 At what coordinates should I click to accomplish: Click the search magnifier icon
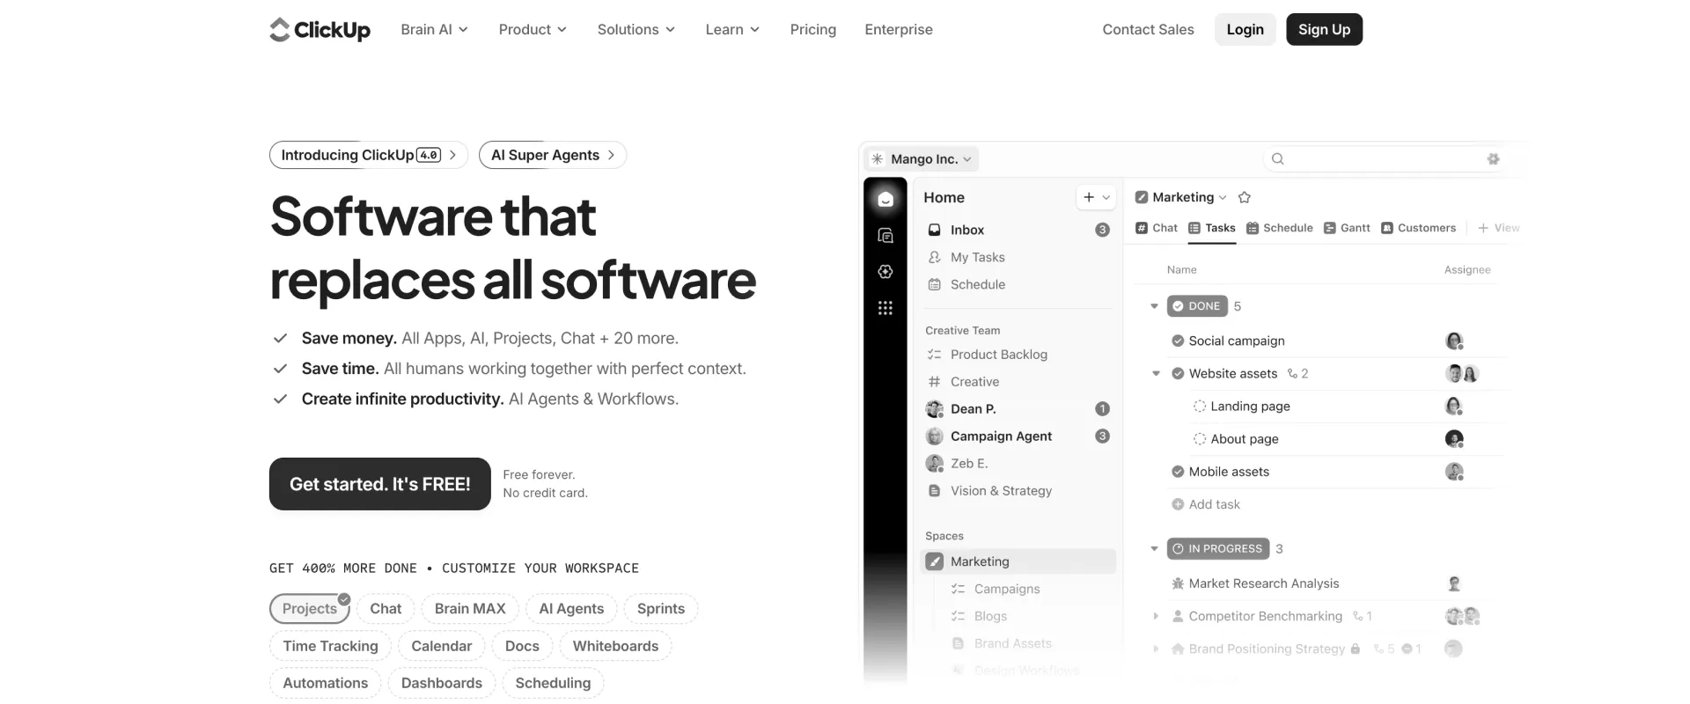click(x=1278, y=159)
